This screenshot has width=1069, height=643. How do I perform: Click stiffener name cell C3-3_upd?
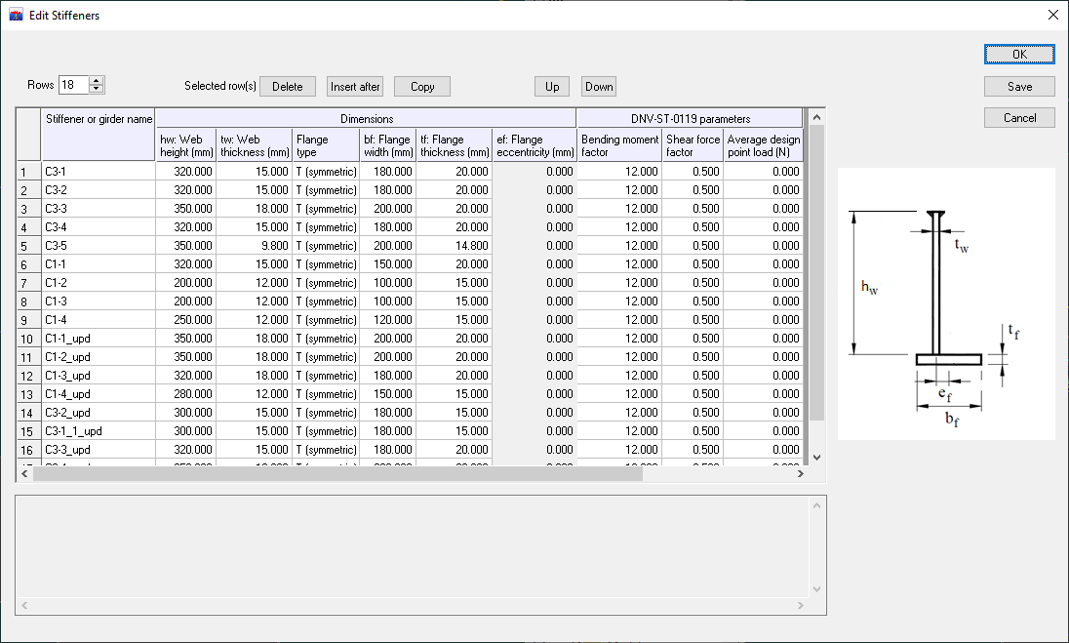click(x=99, y=450)
